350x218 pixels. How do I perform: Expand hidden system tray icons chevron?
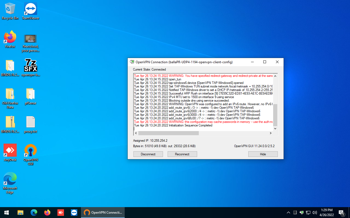coord(288,213)
